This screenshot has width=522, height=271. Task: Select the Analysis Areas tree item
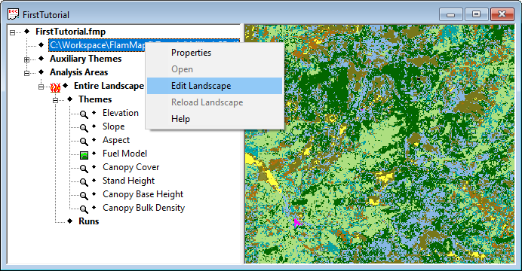79,72
